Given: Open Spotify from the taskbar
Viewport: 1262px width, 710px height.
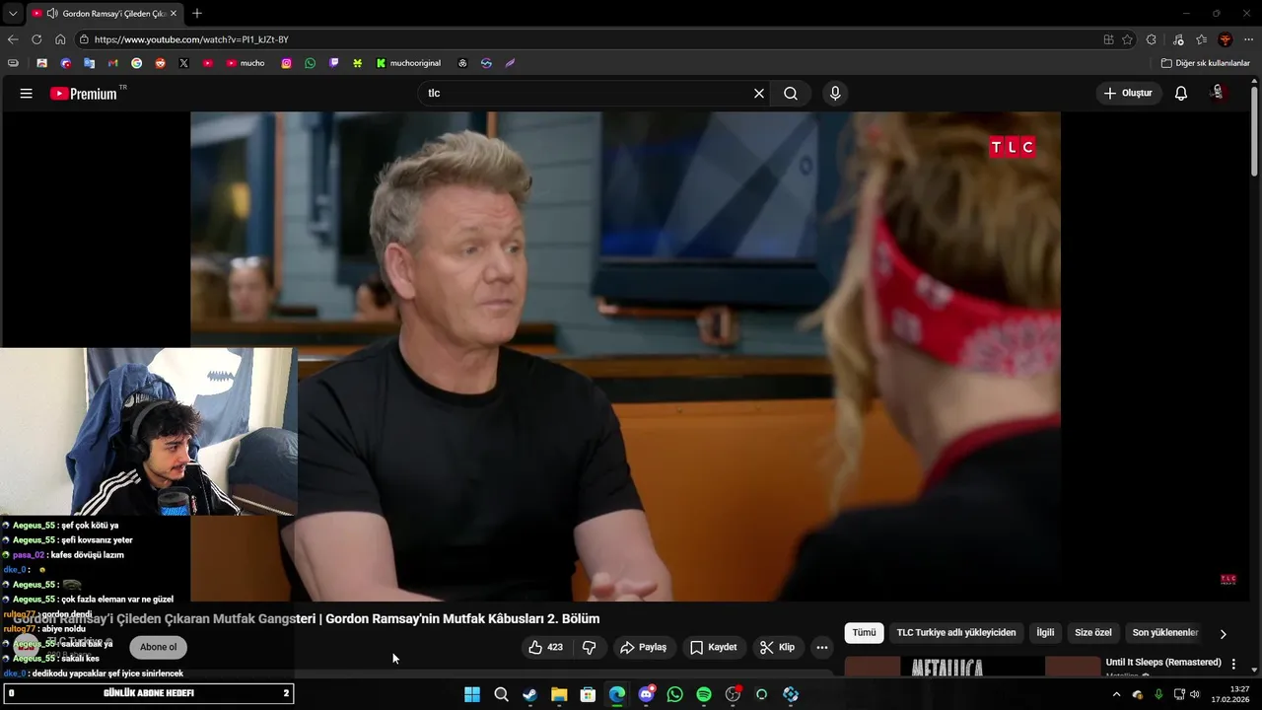Looking at the screenshot, I should [704, 694].
